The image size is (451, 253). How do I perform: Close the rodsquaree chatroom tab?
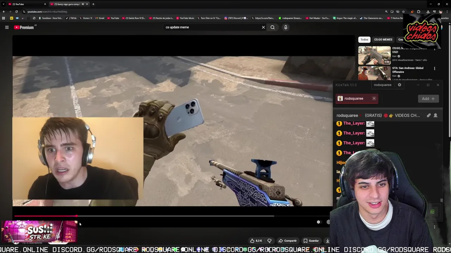pos(374,98)
